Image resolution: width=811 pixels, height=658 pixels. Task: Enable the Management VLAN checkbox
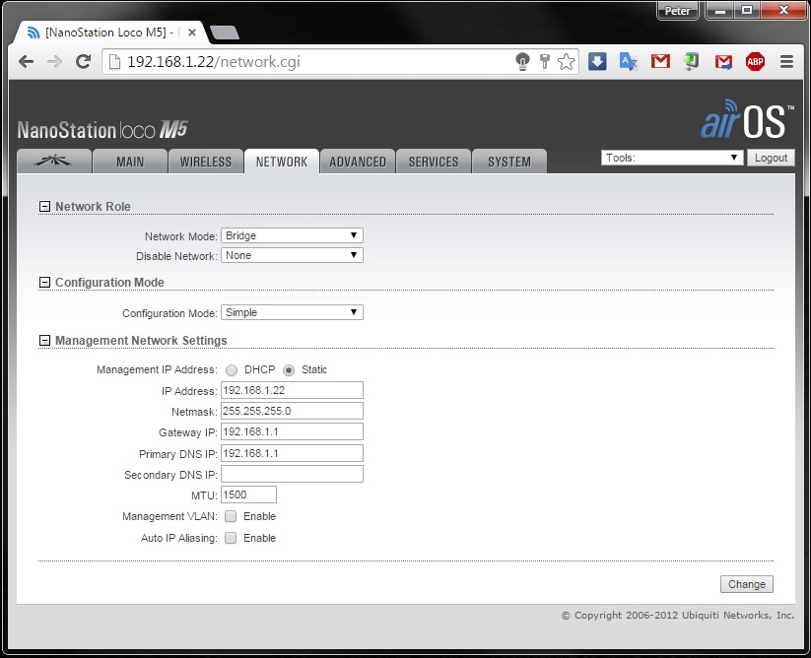click(x=231, y=516)
